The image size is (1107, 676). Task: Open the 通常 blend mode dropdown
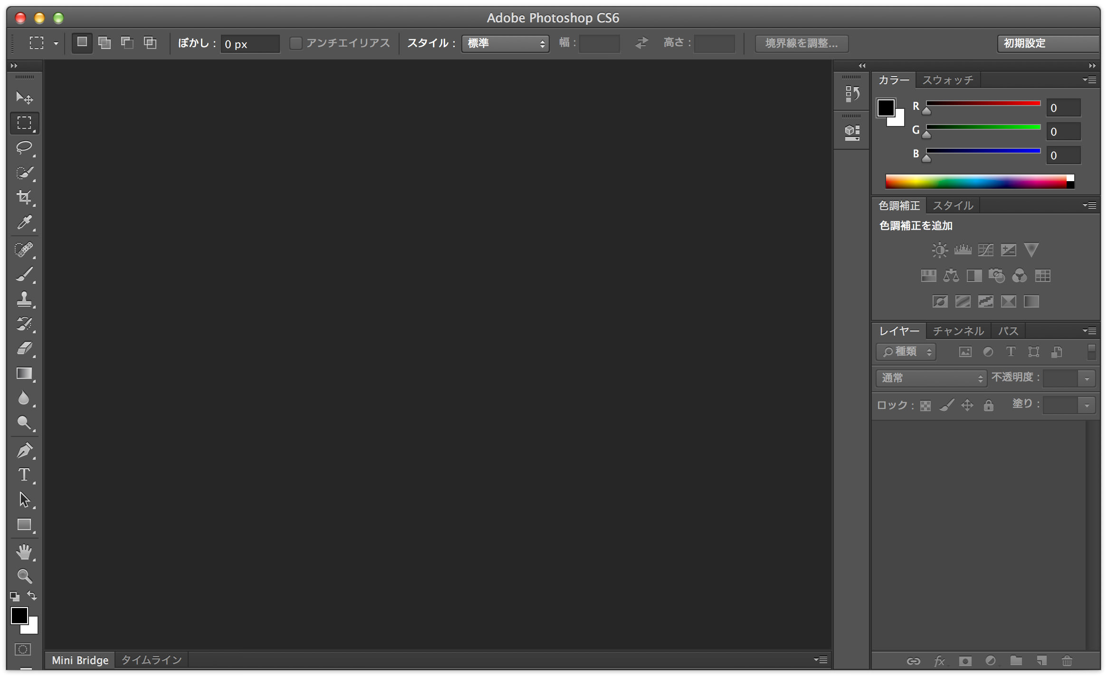(x=931, y=378)
